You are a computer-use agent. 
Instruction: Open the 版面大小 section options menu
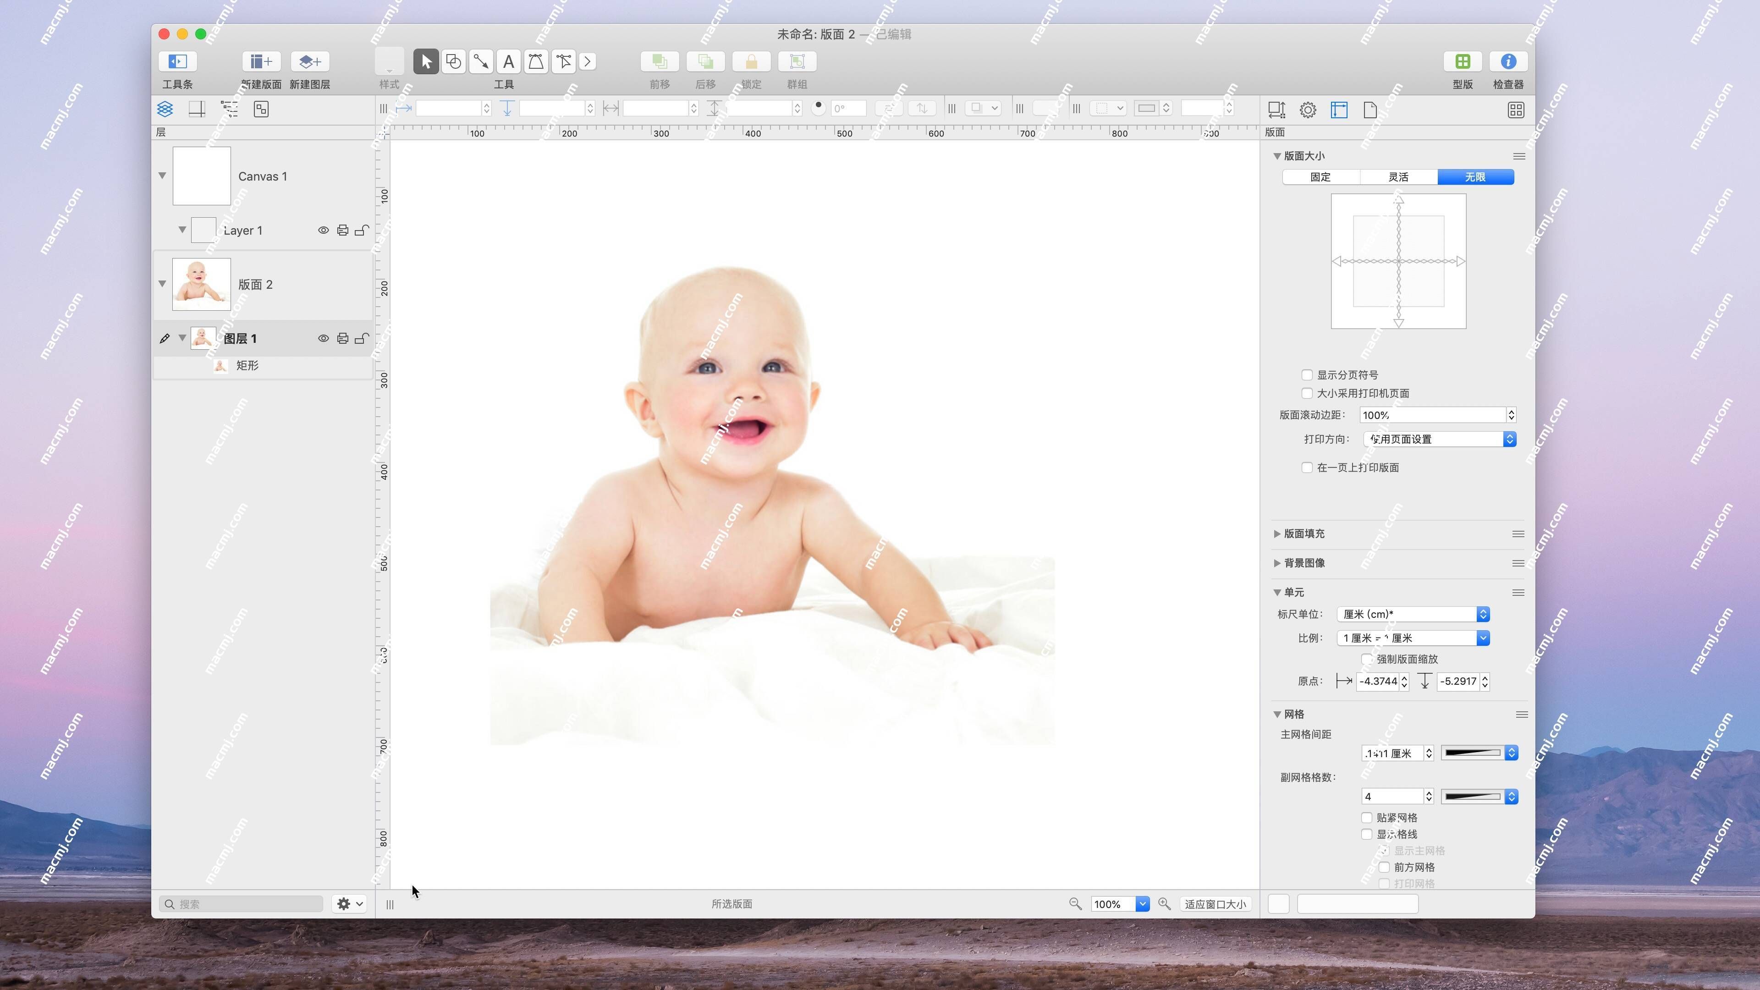point(1519,156)
